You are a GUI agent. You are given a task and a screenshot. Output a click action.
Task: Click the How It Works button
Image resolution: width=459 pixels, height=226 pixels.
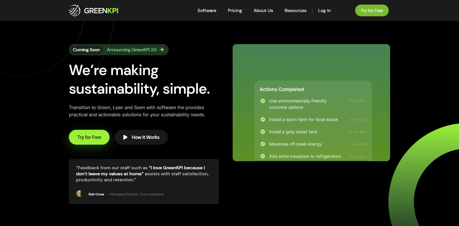coord(141,137)
